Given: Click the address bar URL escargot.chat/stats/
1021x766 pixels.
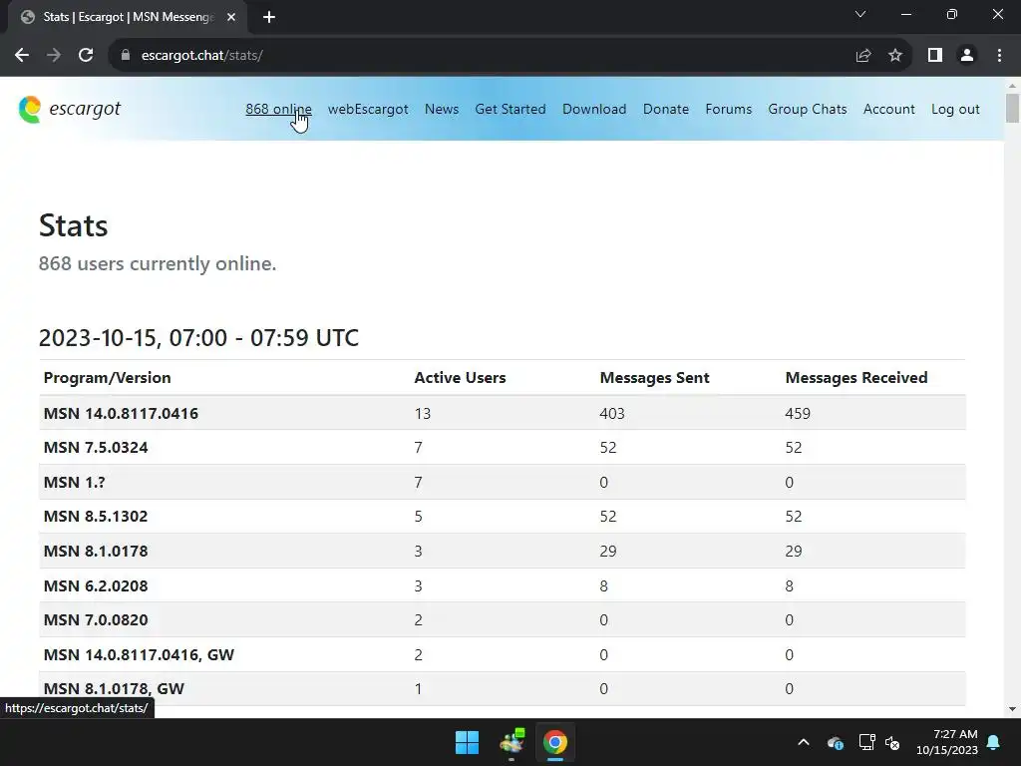Looking at the screenshot, I should (201, 56).
